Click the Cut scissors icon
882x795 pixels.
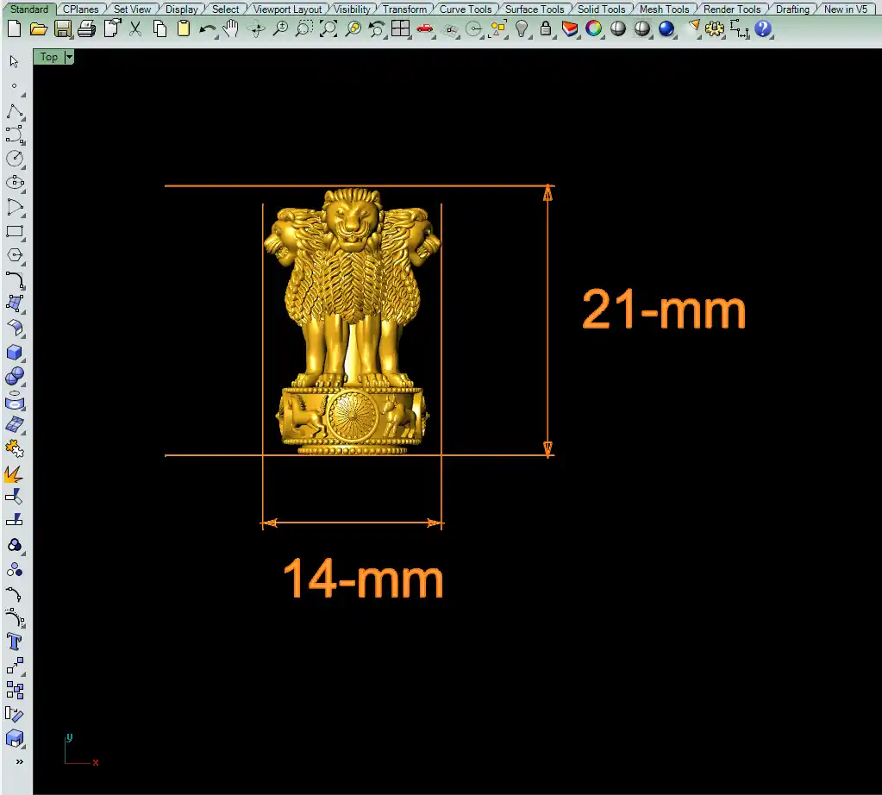point(135,28)
